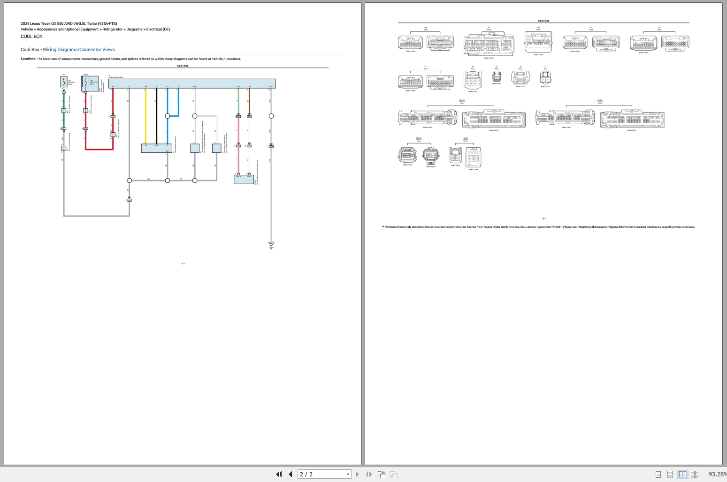This screenshot has height=482, width=727.
Task: Click the A86 White connector illustration
Action: [x=410, y=42]
